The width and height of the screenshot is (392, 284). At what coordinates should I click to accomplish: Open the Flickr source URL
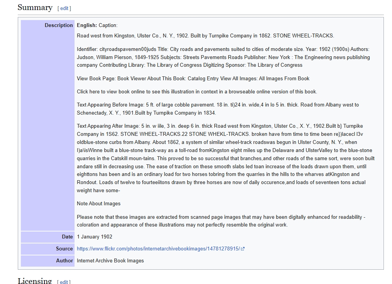[158, 249]
